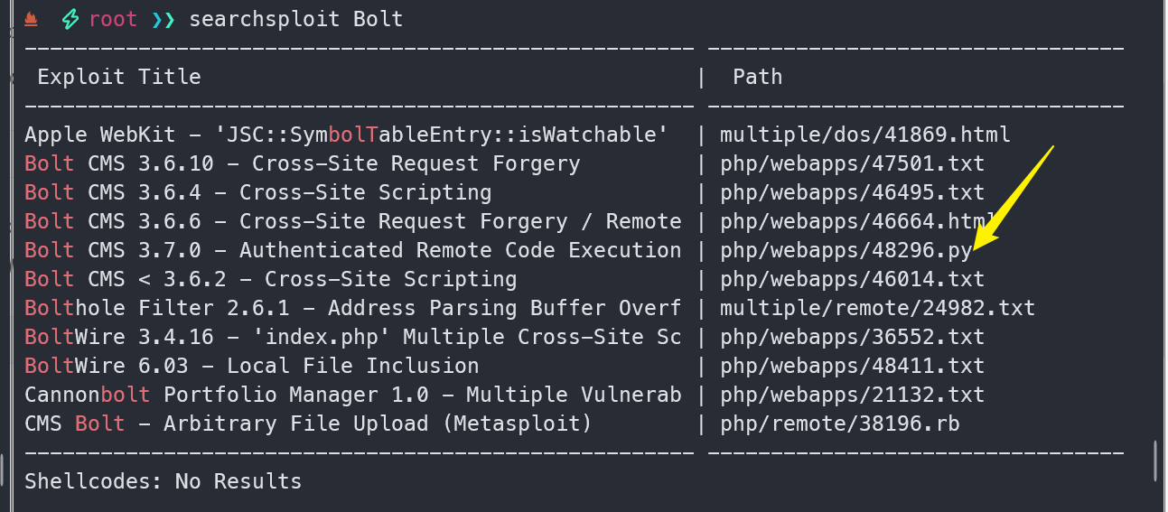Click the double chevron prompt separator
This screenshot has height=512, width=1168.
click(x=164, y=19)
